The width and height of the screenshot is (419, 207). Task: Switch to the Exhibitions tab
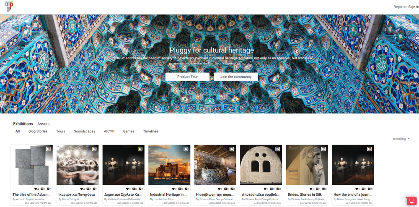[23, 124]
